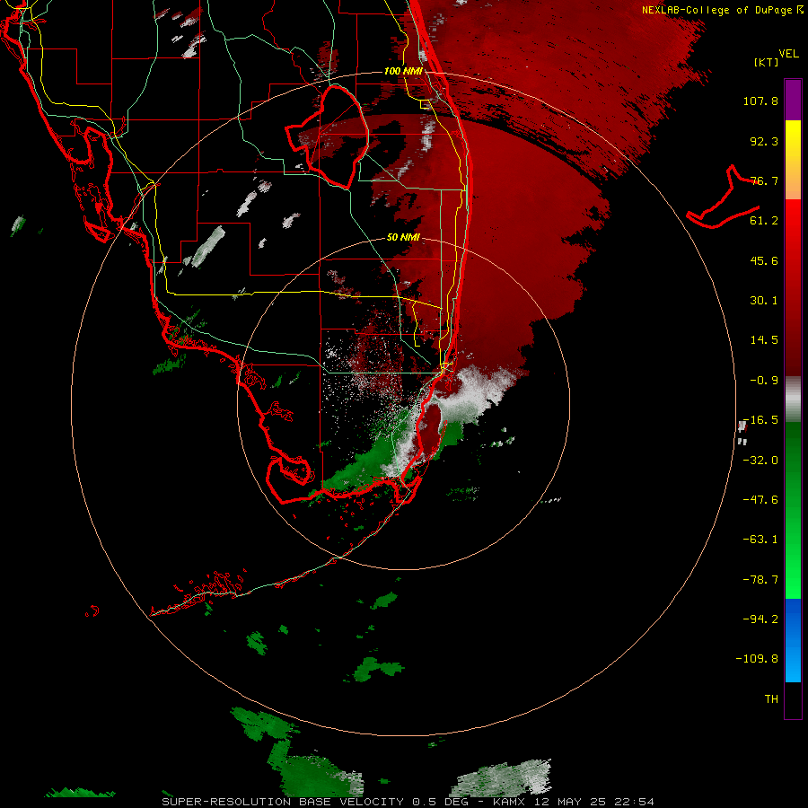The width and height of the screenshot is (808, 808).
Task: Click the 30.1 legend value
Action: point(764,301)
